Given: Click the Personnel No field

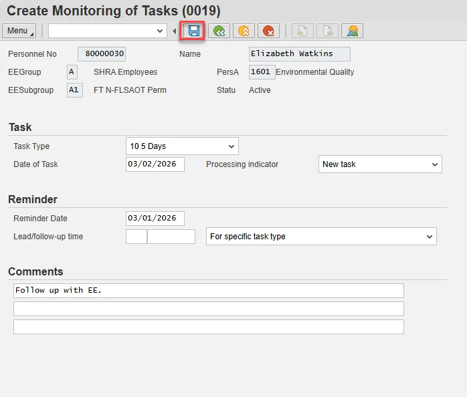Looking at the screenshot, I should 102,54.
